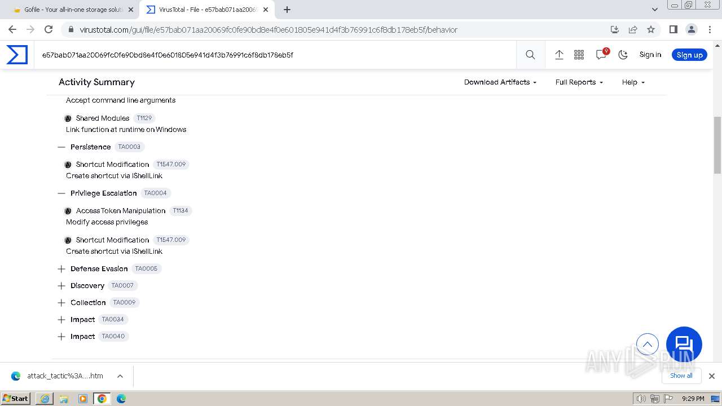
Task: Open the apps grid icon
Action: (579, 55)
